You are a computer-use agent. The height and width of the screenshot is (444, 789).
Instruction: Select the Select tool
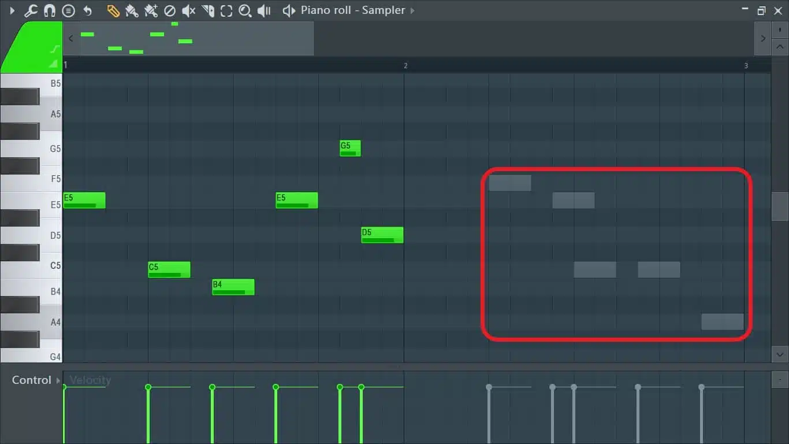point(226,10)
